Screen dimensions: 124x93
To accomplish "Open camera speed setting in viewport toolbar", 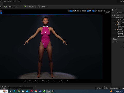I will [100, 11].
